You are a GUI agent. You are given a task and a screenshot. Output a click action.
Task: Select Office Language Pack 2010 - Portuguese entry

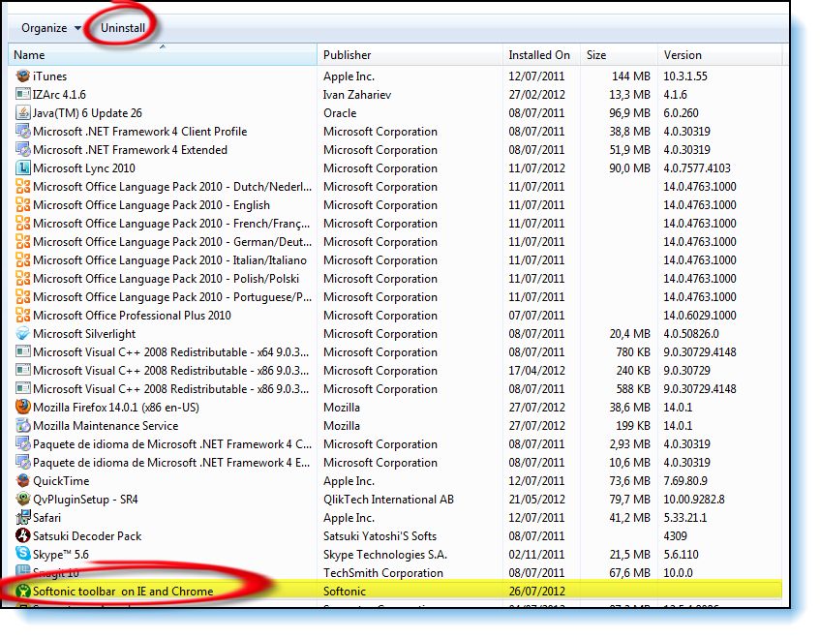coord(172,297)
